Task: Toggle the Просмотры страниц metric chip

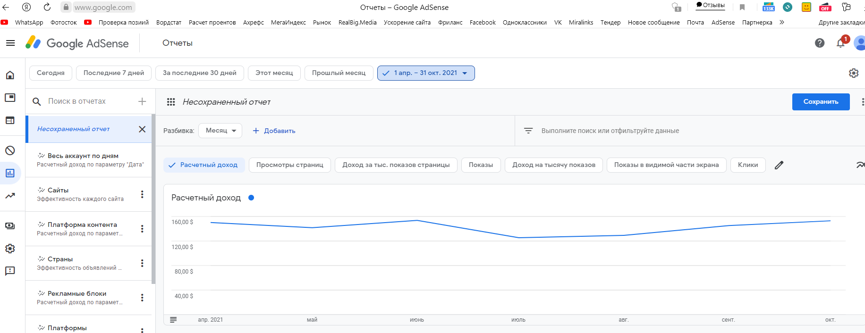Action: pyautogui.click(x=289, y=165)
